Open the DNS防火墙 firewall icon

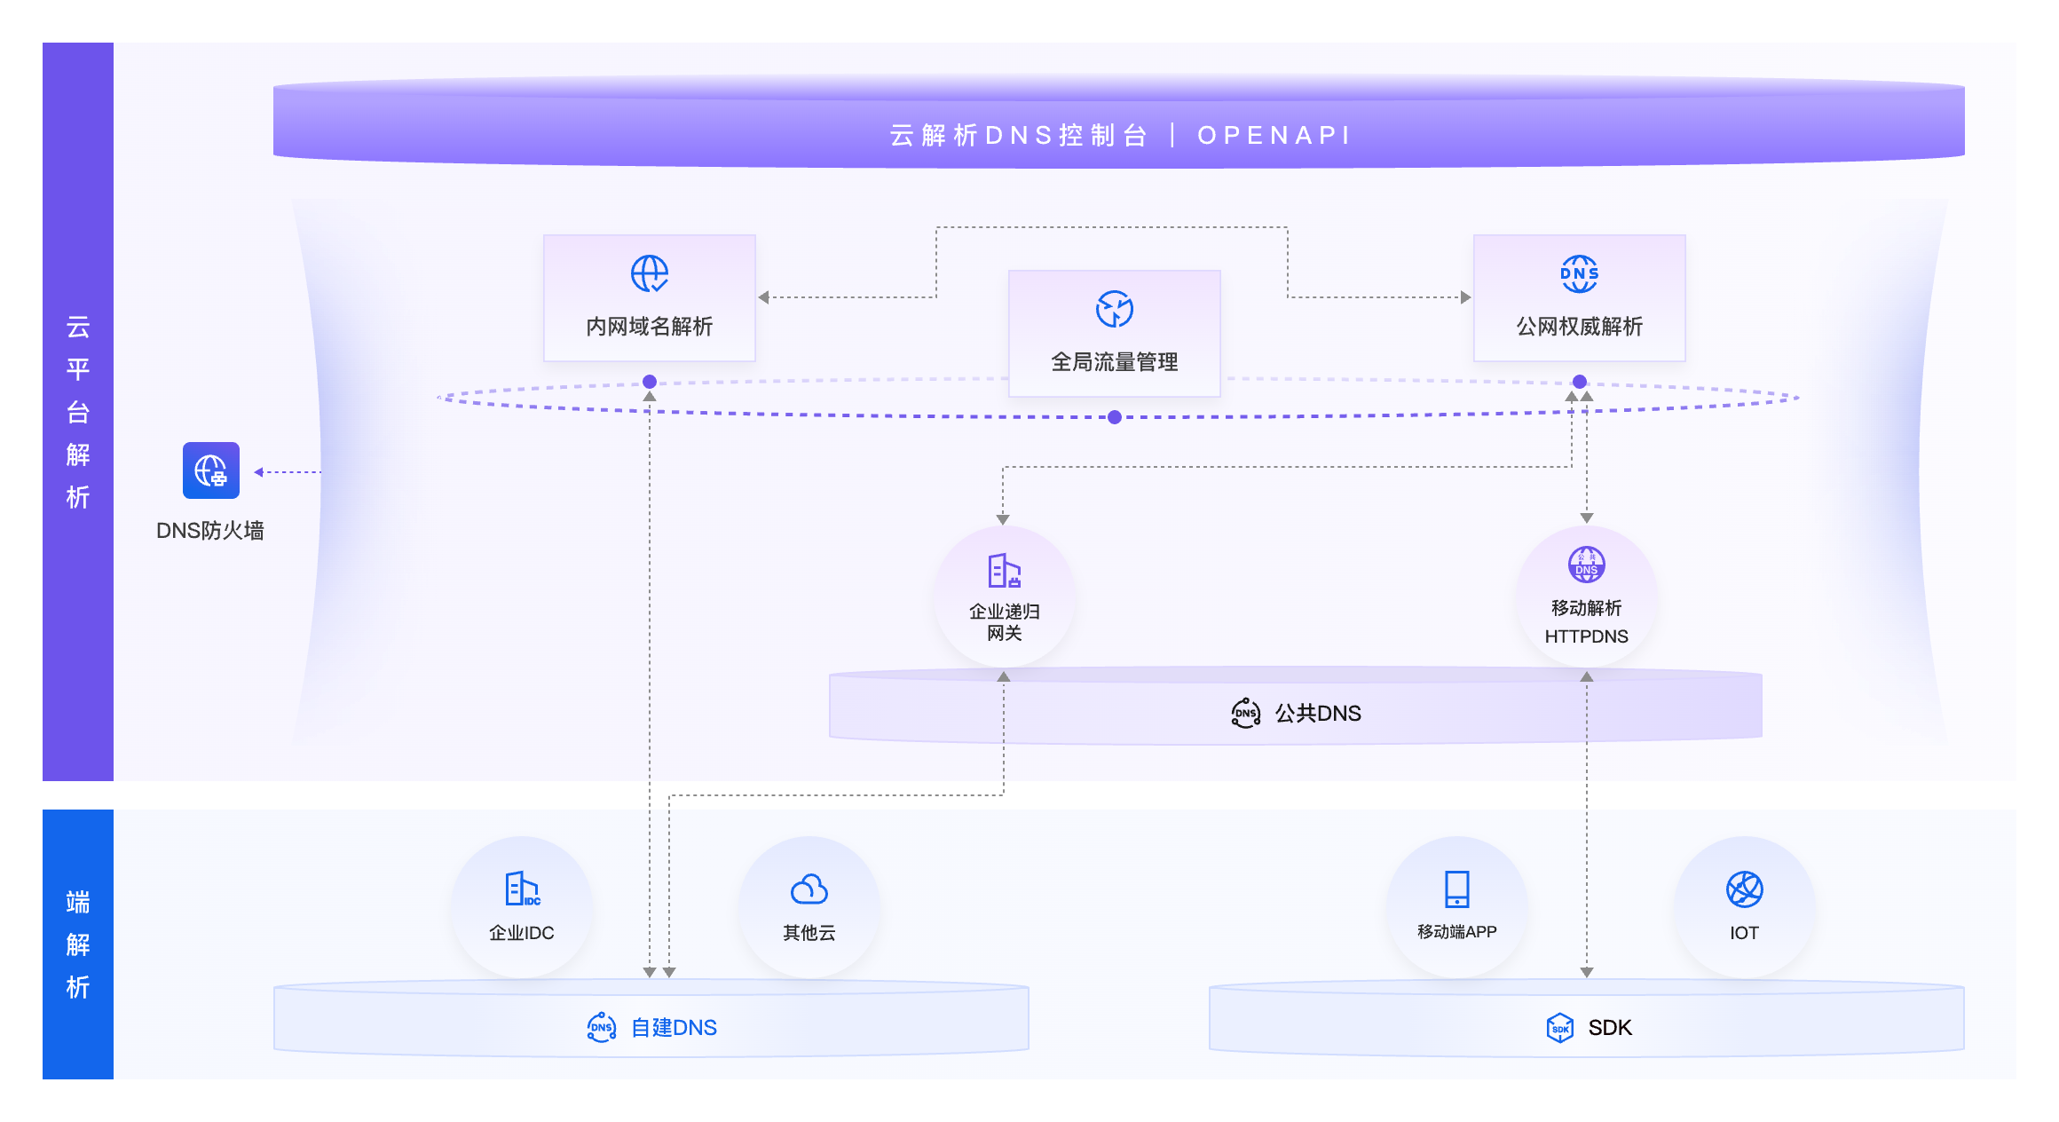[x=212, y=472]
